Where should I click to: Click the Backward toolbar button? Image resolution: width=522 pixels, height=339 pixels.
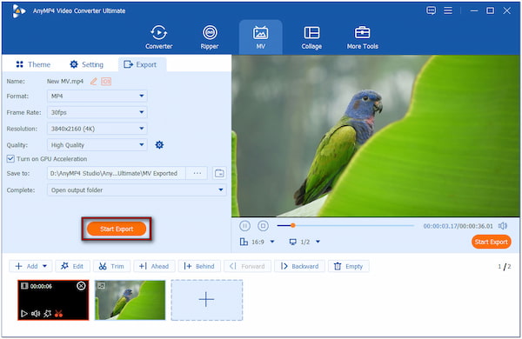[x=299, y=266]
